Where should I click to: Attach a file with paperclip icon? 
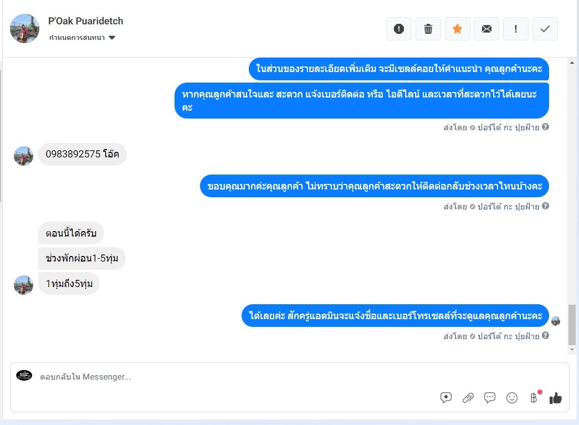(468, 398)
